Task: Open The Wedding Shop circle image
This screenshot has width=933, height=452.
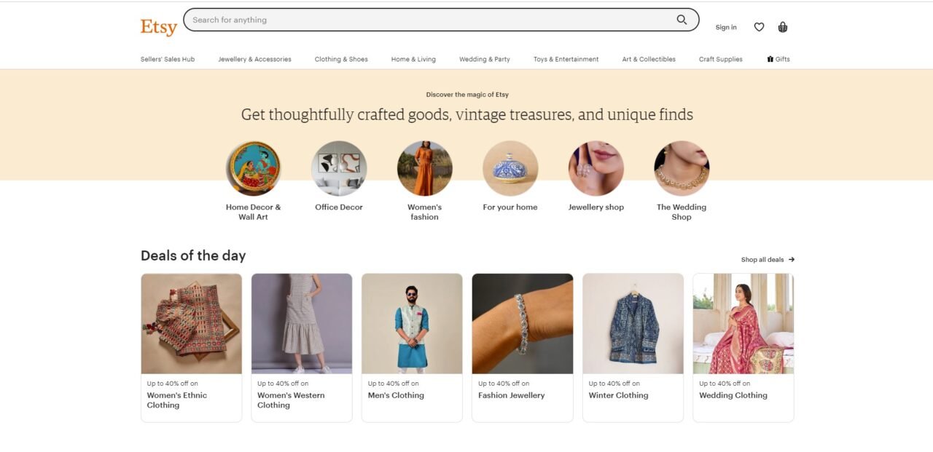Action: coord(682,169)
